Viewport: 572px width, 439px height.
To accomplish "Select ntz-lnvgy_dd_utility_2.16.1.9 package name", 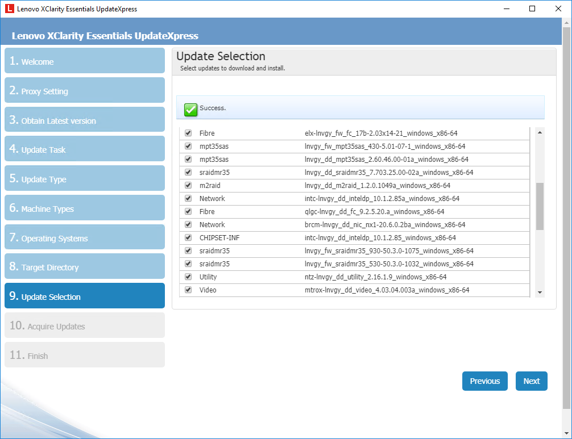I will pos(375,277).
